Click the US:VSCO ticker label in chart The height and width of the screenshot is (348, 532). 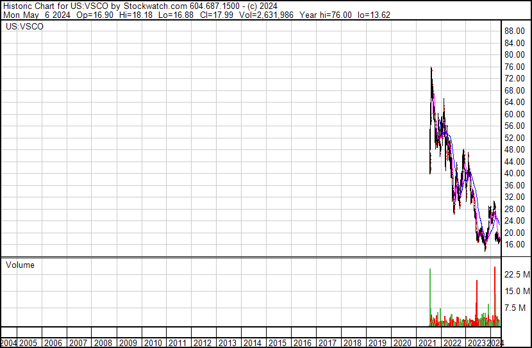tap(24, 27)
